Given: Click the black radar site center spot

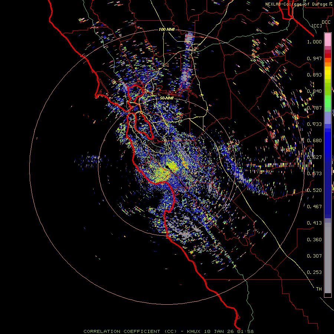Looking at the screenshot, I should pyautogui.click(x=167, y=166).
